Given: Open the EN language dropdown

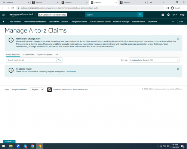Looking at the screenshot, I should click(175, 15).
